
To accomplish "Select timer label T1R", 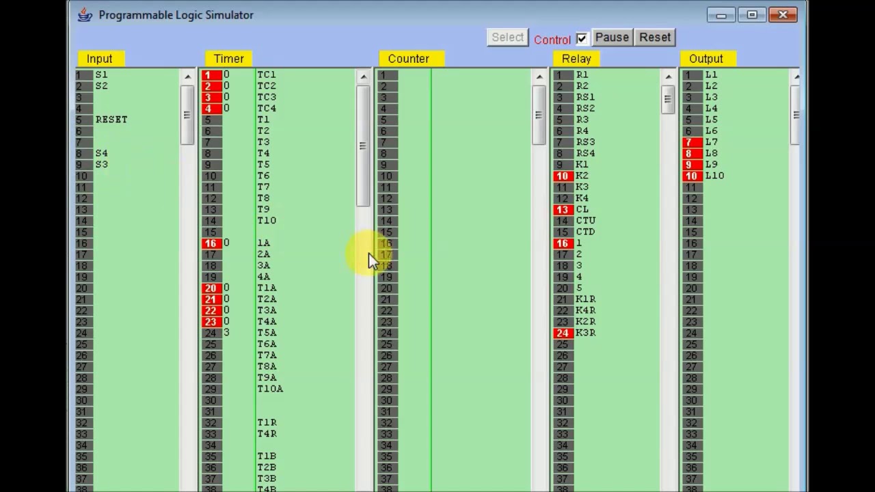I will (267, 422).
